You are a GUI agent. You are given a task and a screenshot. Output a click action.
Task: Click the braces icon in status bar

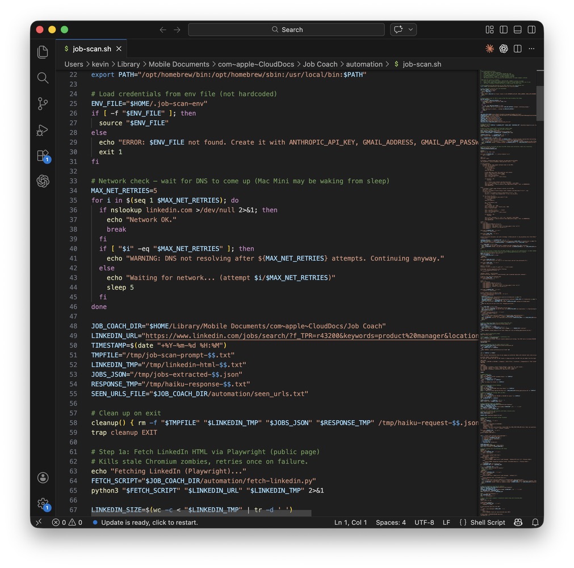pos(463,522)
